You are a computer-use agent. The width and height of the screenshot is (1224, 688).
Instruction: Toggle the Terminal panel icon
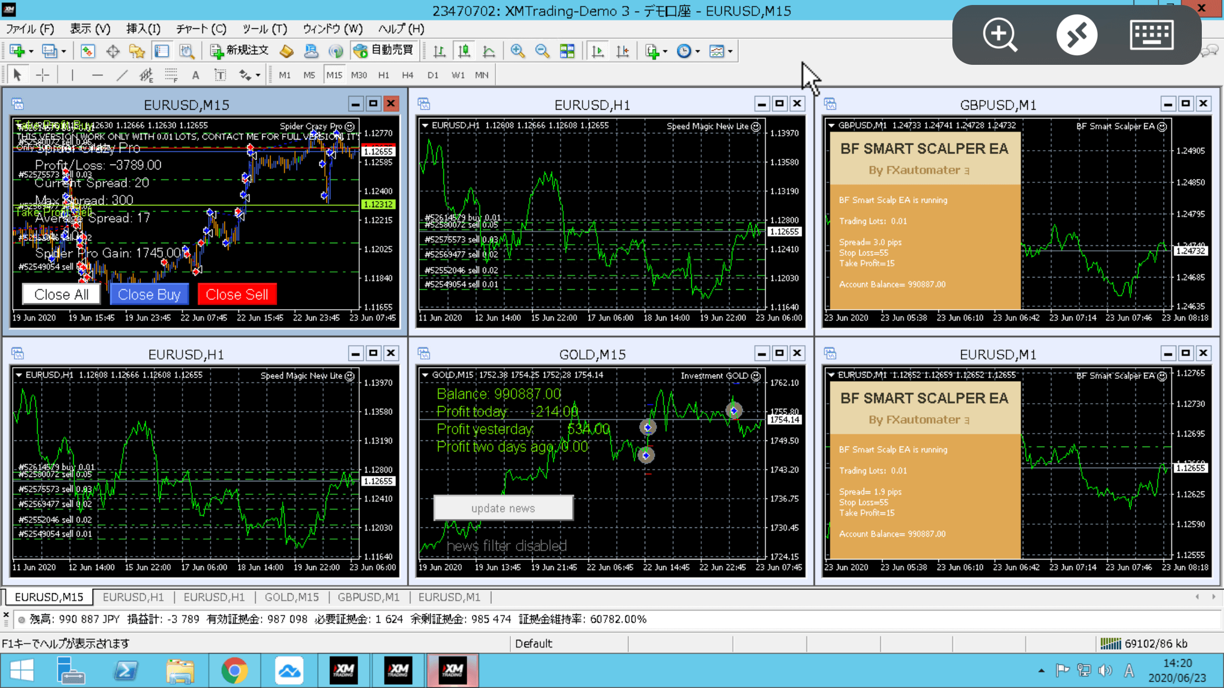pos(162,51)
